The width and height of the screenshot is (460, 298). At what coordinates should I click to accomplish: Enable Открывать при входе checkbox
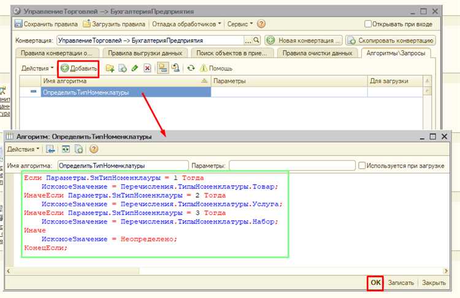(x=367, y=24)
